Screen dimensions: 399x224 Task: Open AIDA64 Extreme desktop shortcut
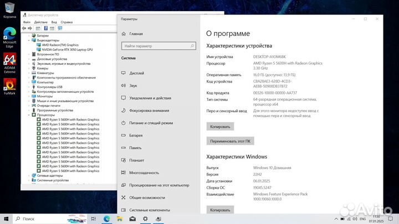[9, 63]
